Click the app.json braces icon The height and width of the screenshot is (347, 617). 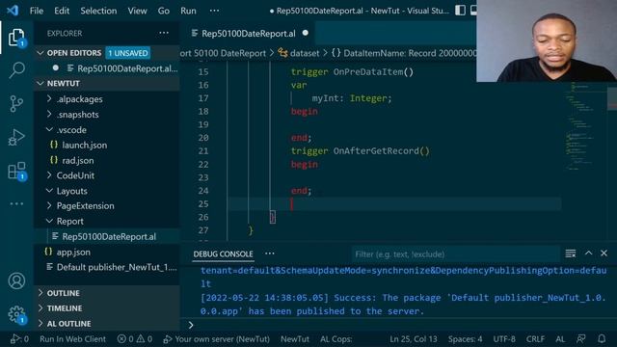(x=48, y=252)
